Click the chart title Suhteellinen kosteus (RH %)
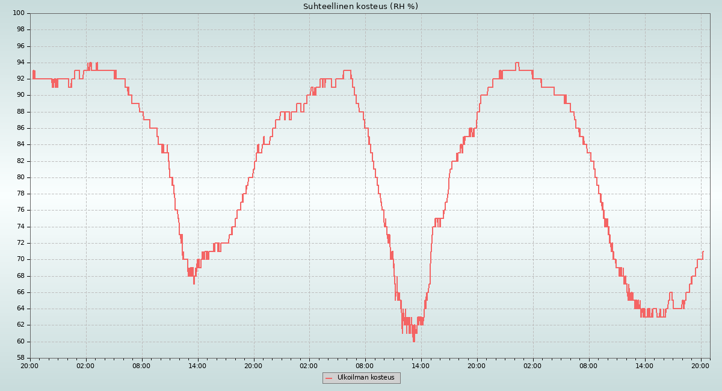This screenshot has width=722, height=391. click(x=360, y=7)
